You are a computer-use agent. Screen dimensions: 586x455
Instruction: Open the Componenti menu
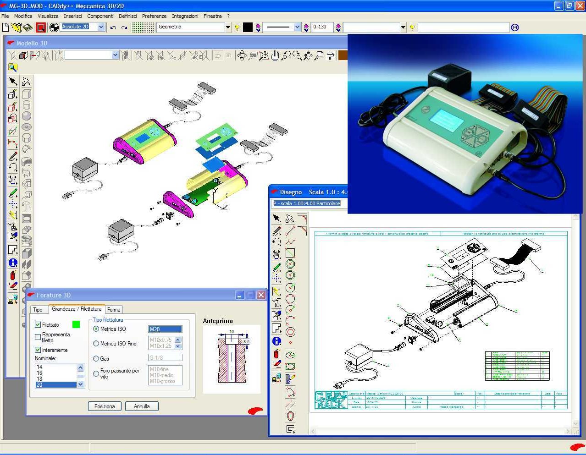tap(100, 16)
